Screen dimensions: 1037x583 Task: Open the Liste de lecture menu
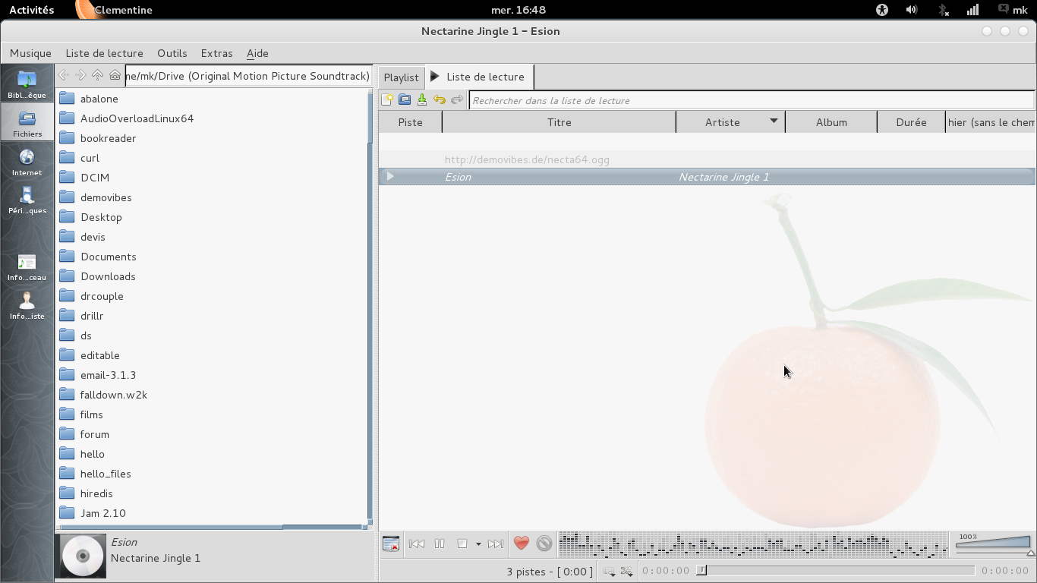[x=104, y=53]
